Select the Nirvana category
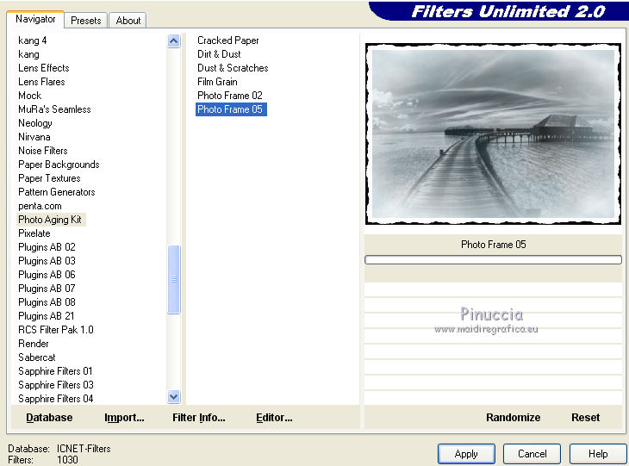This screenshot has width=629, height=466. [x=34, y=137]
